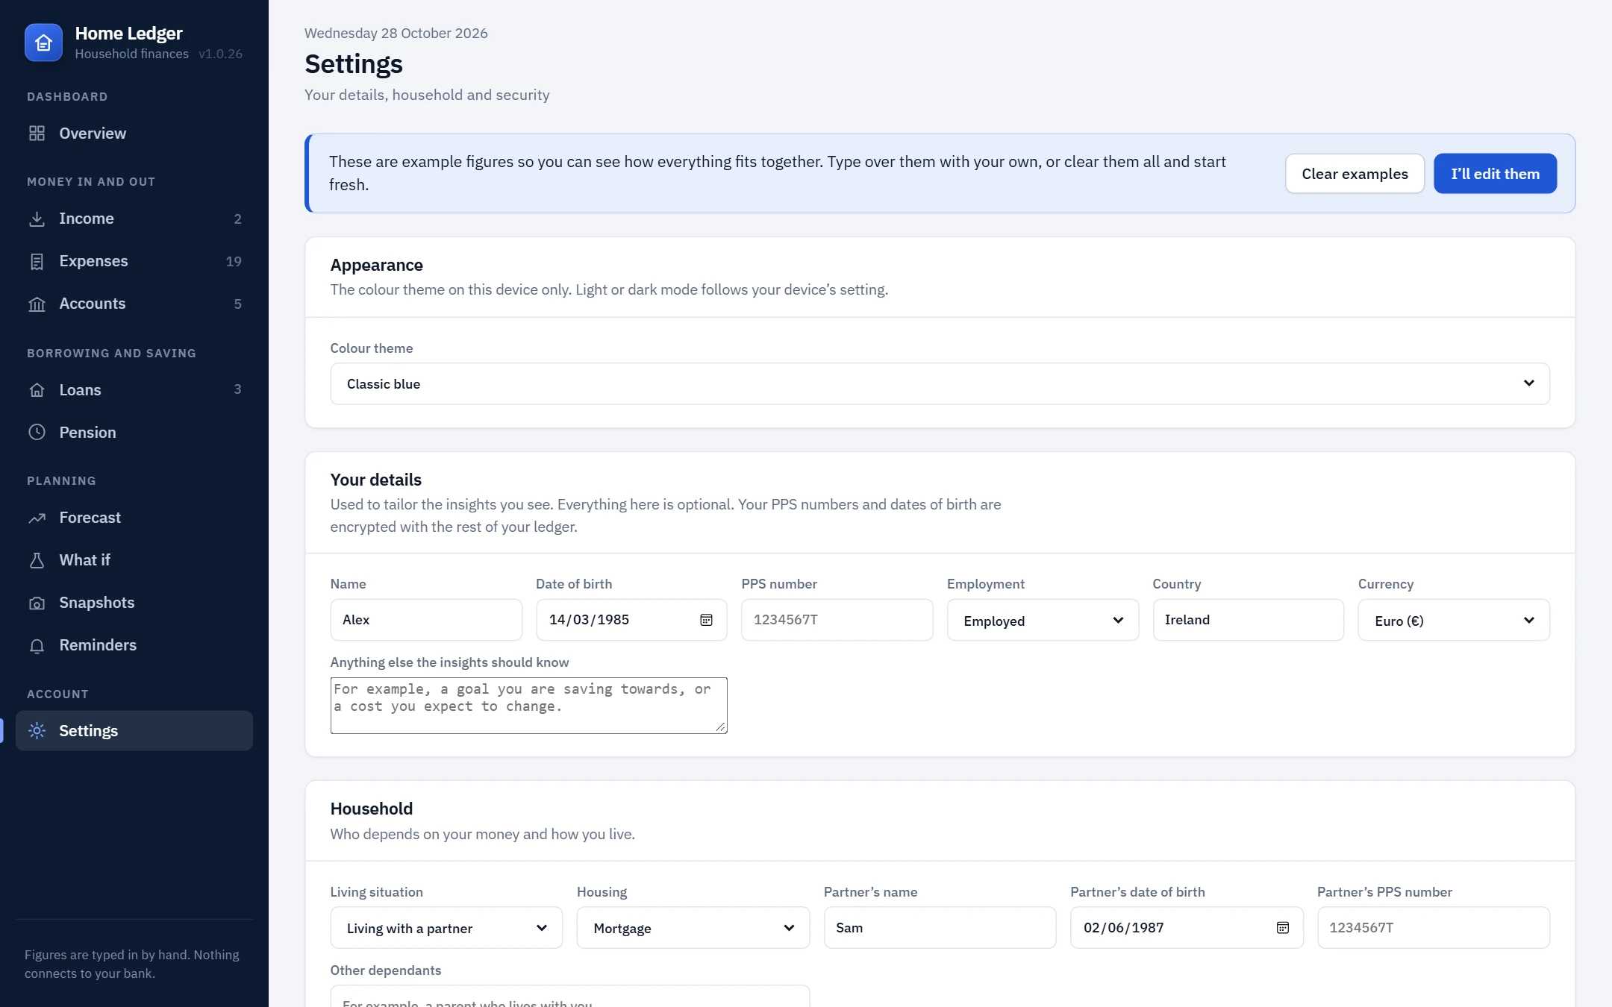
Task: Open the Living situation dropdown
Action: tap(446, 928)
